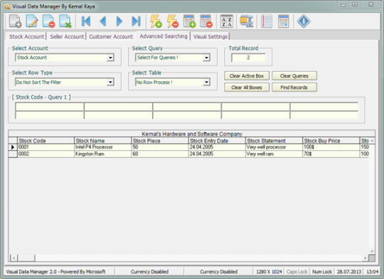Open the blue diamond info icon
This screenshot has height=279, width=384.
tap(304, 21)
